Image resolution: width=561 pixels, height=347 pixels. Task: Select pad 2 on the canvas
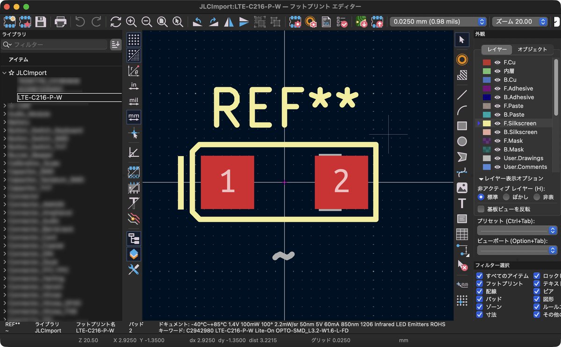pos(341,182)
